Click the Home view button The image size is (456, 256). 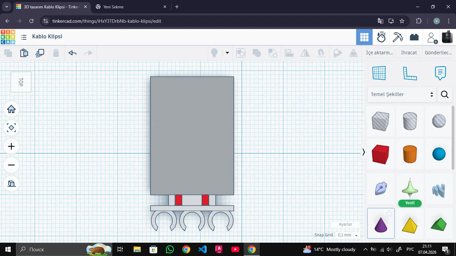[11, 109]
